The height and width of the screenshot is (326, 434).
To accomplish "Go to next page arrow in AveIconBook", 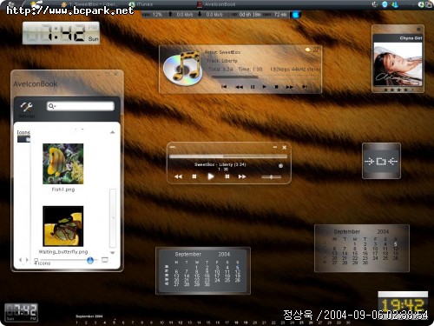I will 27,260.
